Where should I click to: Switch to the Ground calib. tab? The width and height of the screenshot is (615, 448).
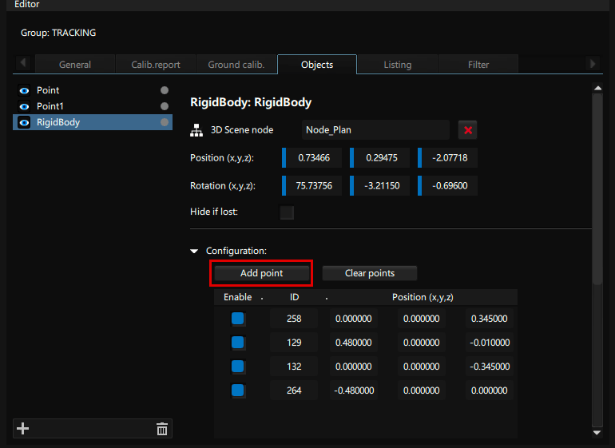tap(236, 65)
